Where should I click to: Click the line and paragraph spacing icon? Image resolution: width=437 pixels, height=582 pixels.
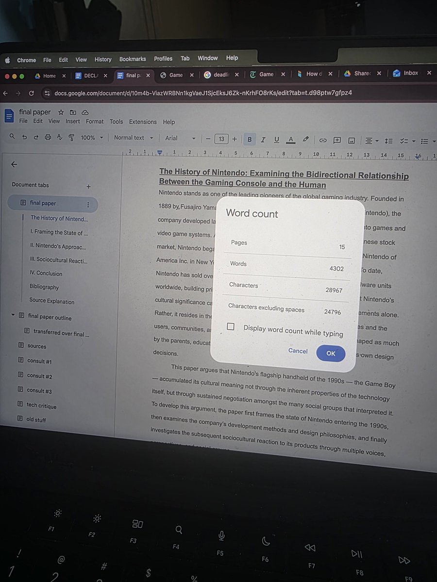388,141
